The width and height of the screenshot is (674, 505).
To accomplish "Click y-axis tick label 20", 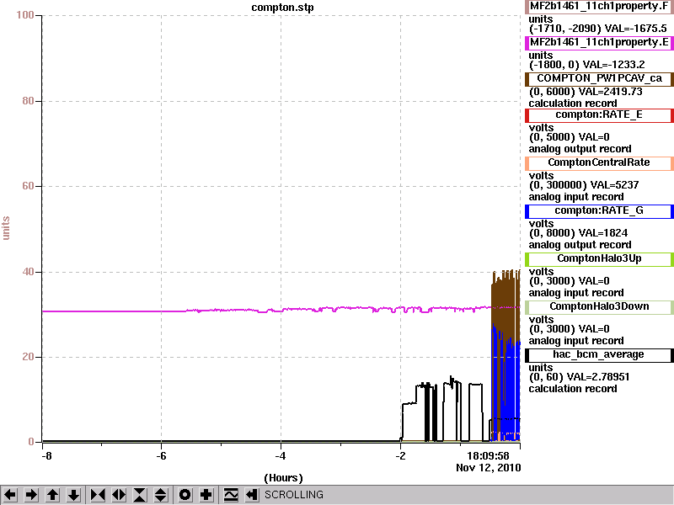I will pyautogui.click(x=28, y=357).
